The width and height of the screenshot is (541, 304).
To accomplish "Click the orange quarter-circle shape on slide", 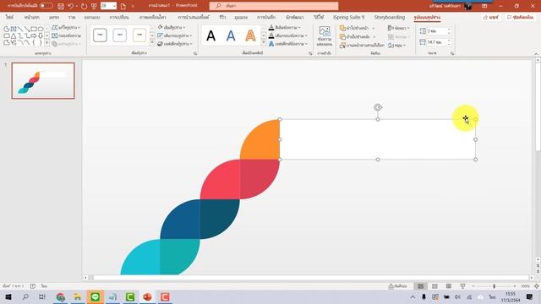I will (263, 142).
